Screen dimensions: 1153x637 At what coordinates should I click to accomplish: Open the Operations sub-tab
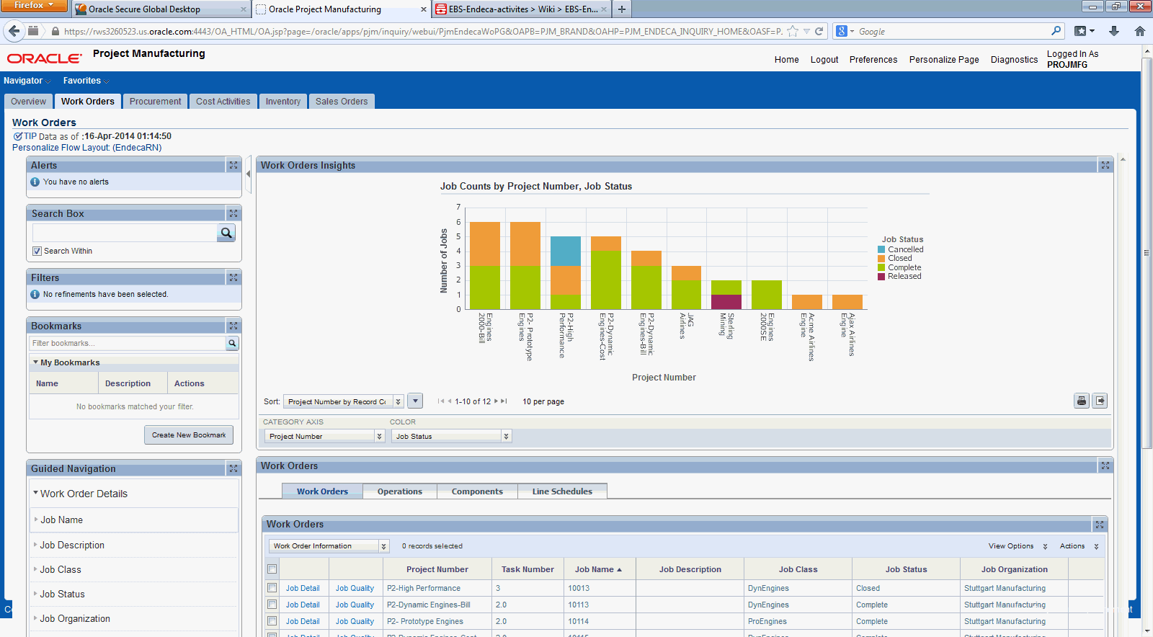coord(400,491)
